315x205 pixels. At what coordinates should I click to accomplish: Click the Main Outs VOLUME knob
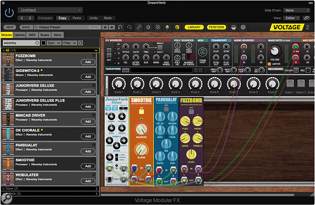click(x=275, y=51)
